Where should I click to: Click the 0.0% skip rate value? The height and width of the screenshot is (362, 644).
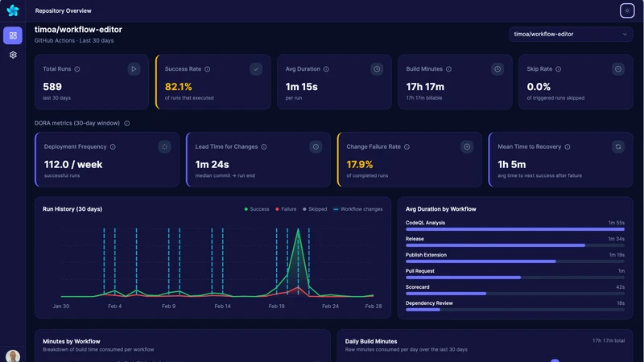point(539,87)
